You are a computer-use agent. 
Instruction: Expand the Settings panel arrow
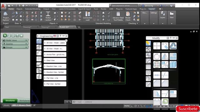coord(153,24)
